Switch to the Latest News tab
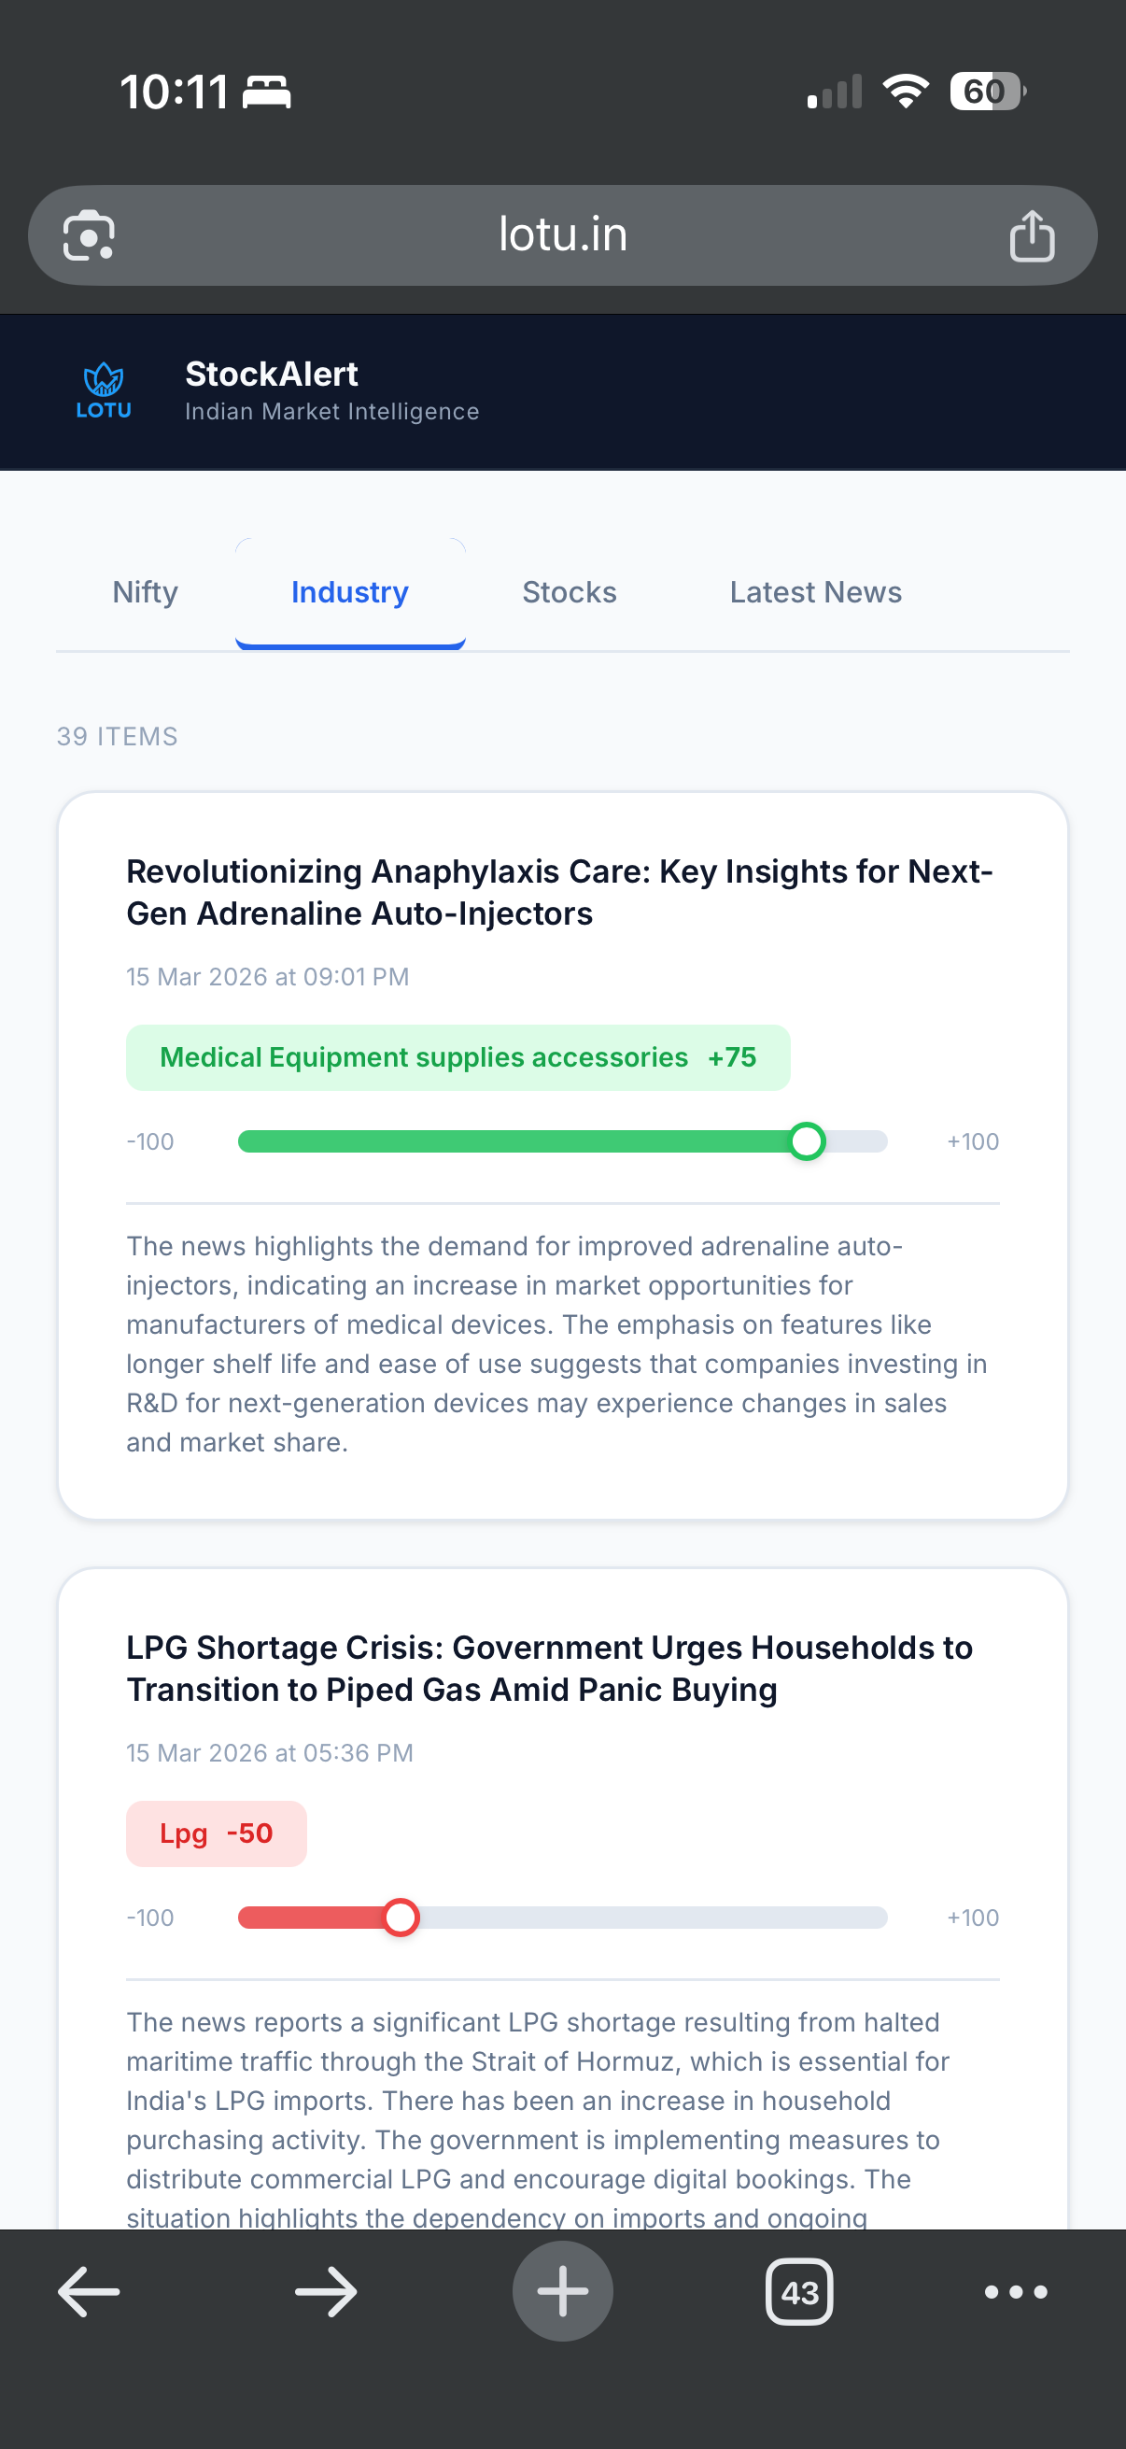 815,592
